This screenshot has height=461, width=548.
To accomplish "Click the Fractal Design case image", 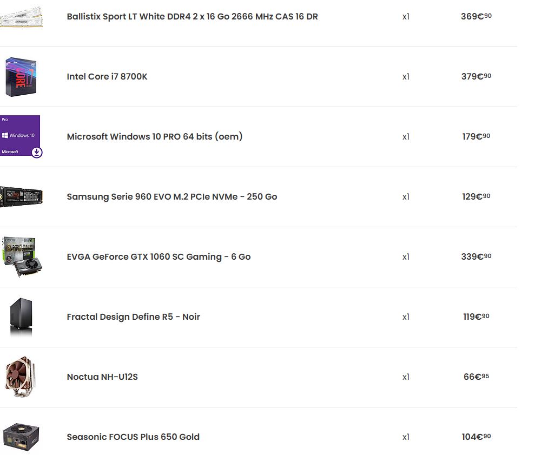I will [21, 317].
